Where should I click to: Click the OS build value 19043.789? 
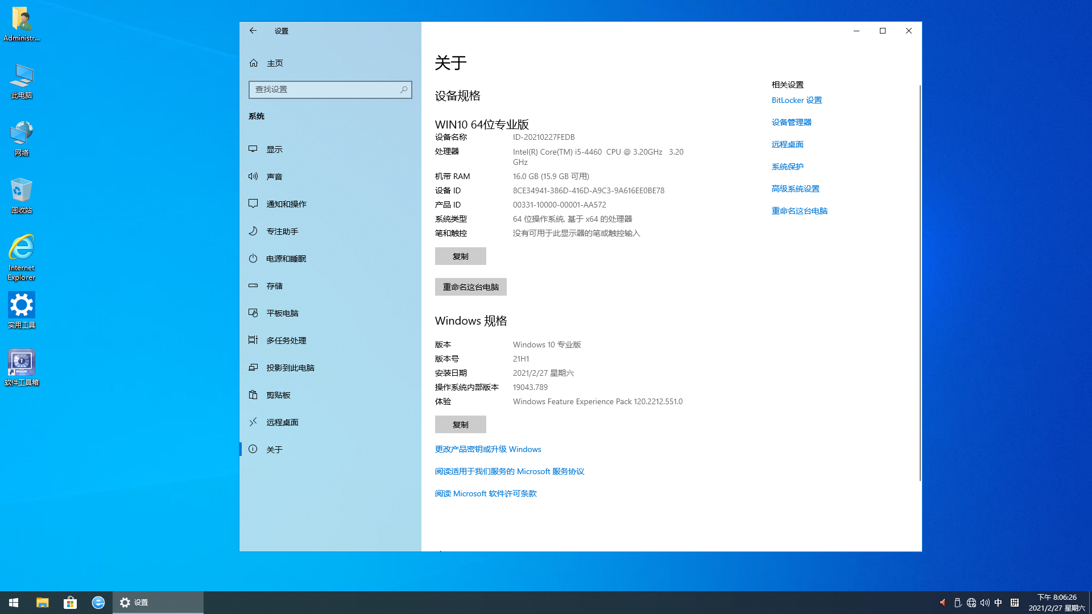point(530,387)
